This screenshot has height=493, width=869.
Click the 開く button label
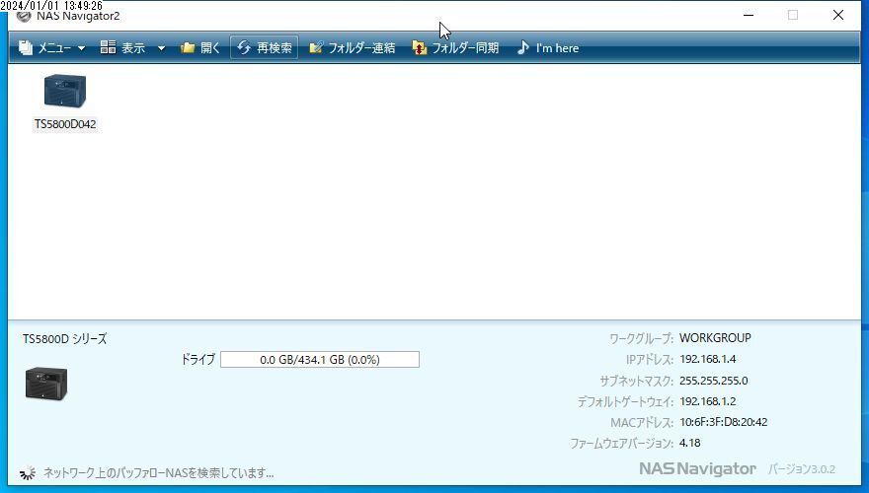[x=210, y=48]
